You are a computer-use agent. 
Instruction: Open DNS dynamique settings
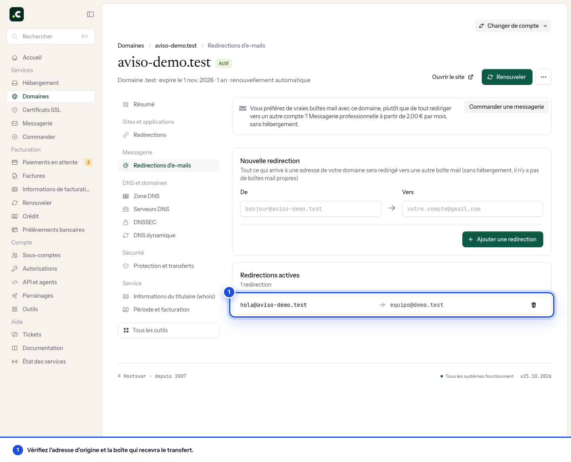coord(169,235)
